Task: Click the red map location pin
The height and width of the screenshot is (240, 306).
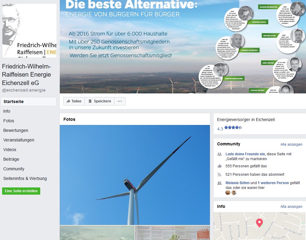Action: point(259,223)
